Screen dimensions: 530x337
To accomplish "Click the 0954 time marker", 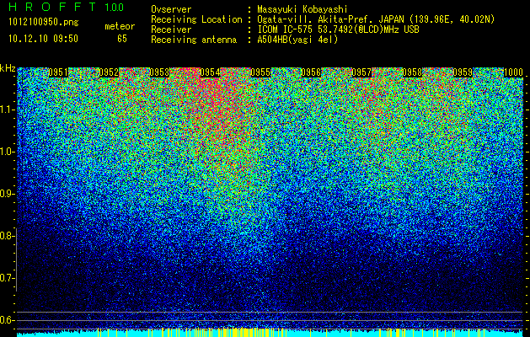I will pos(210,72).
